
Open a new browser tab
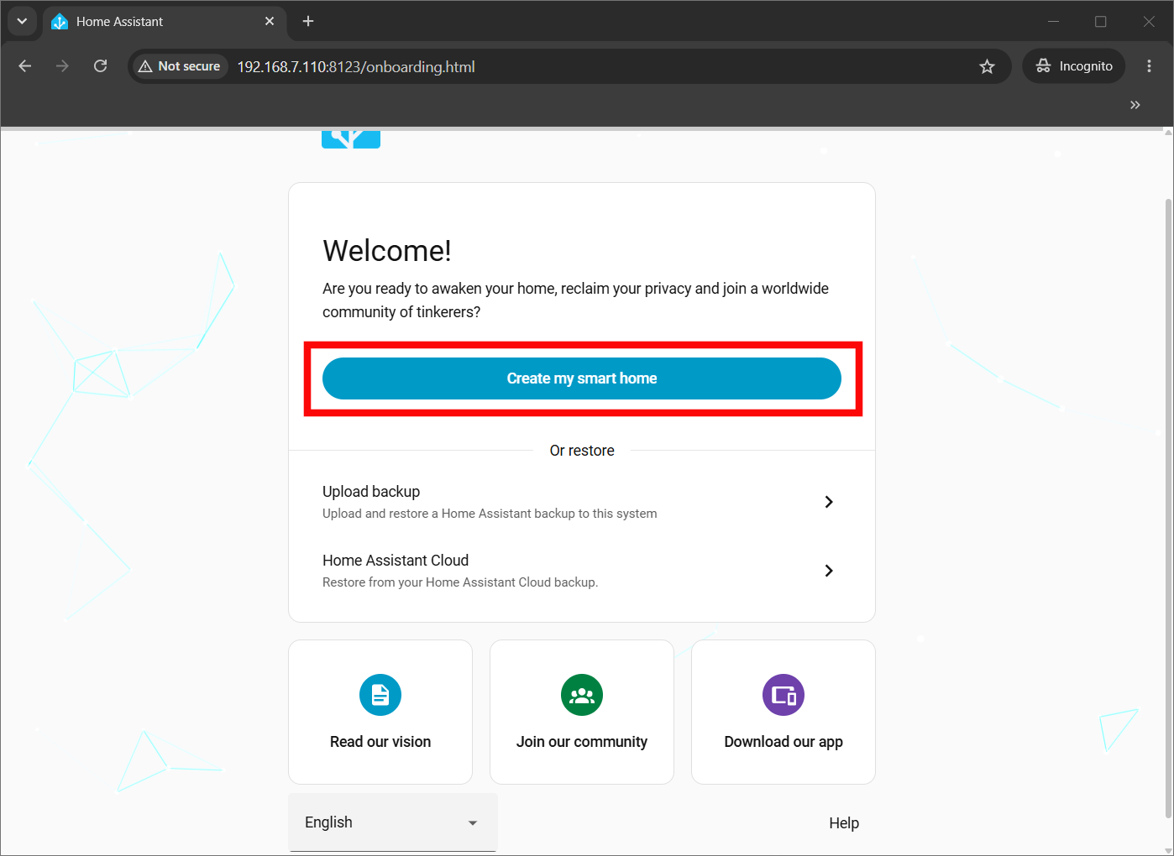[x=308, y=21]
